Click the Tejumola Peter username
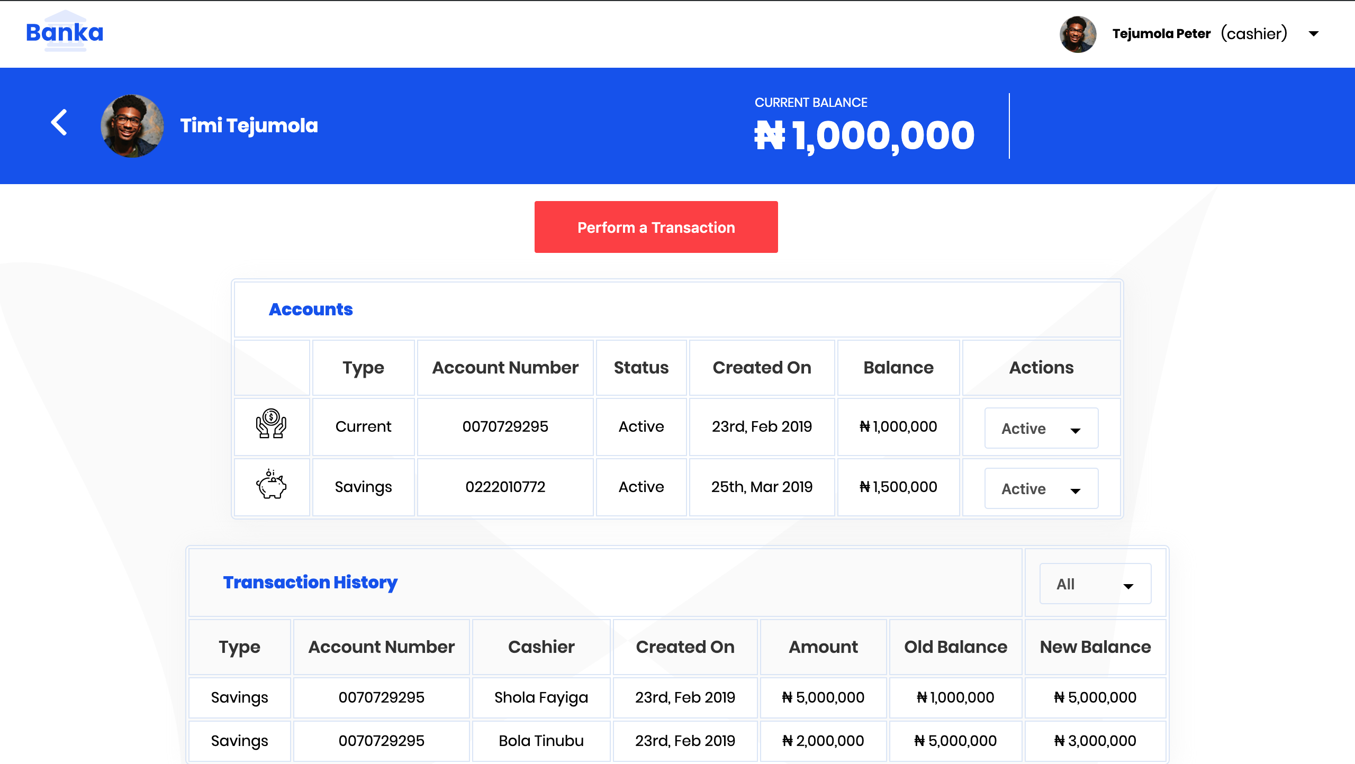 click(1161, 34)
